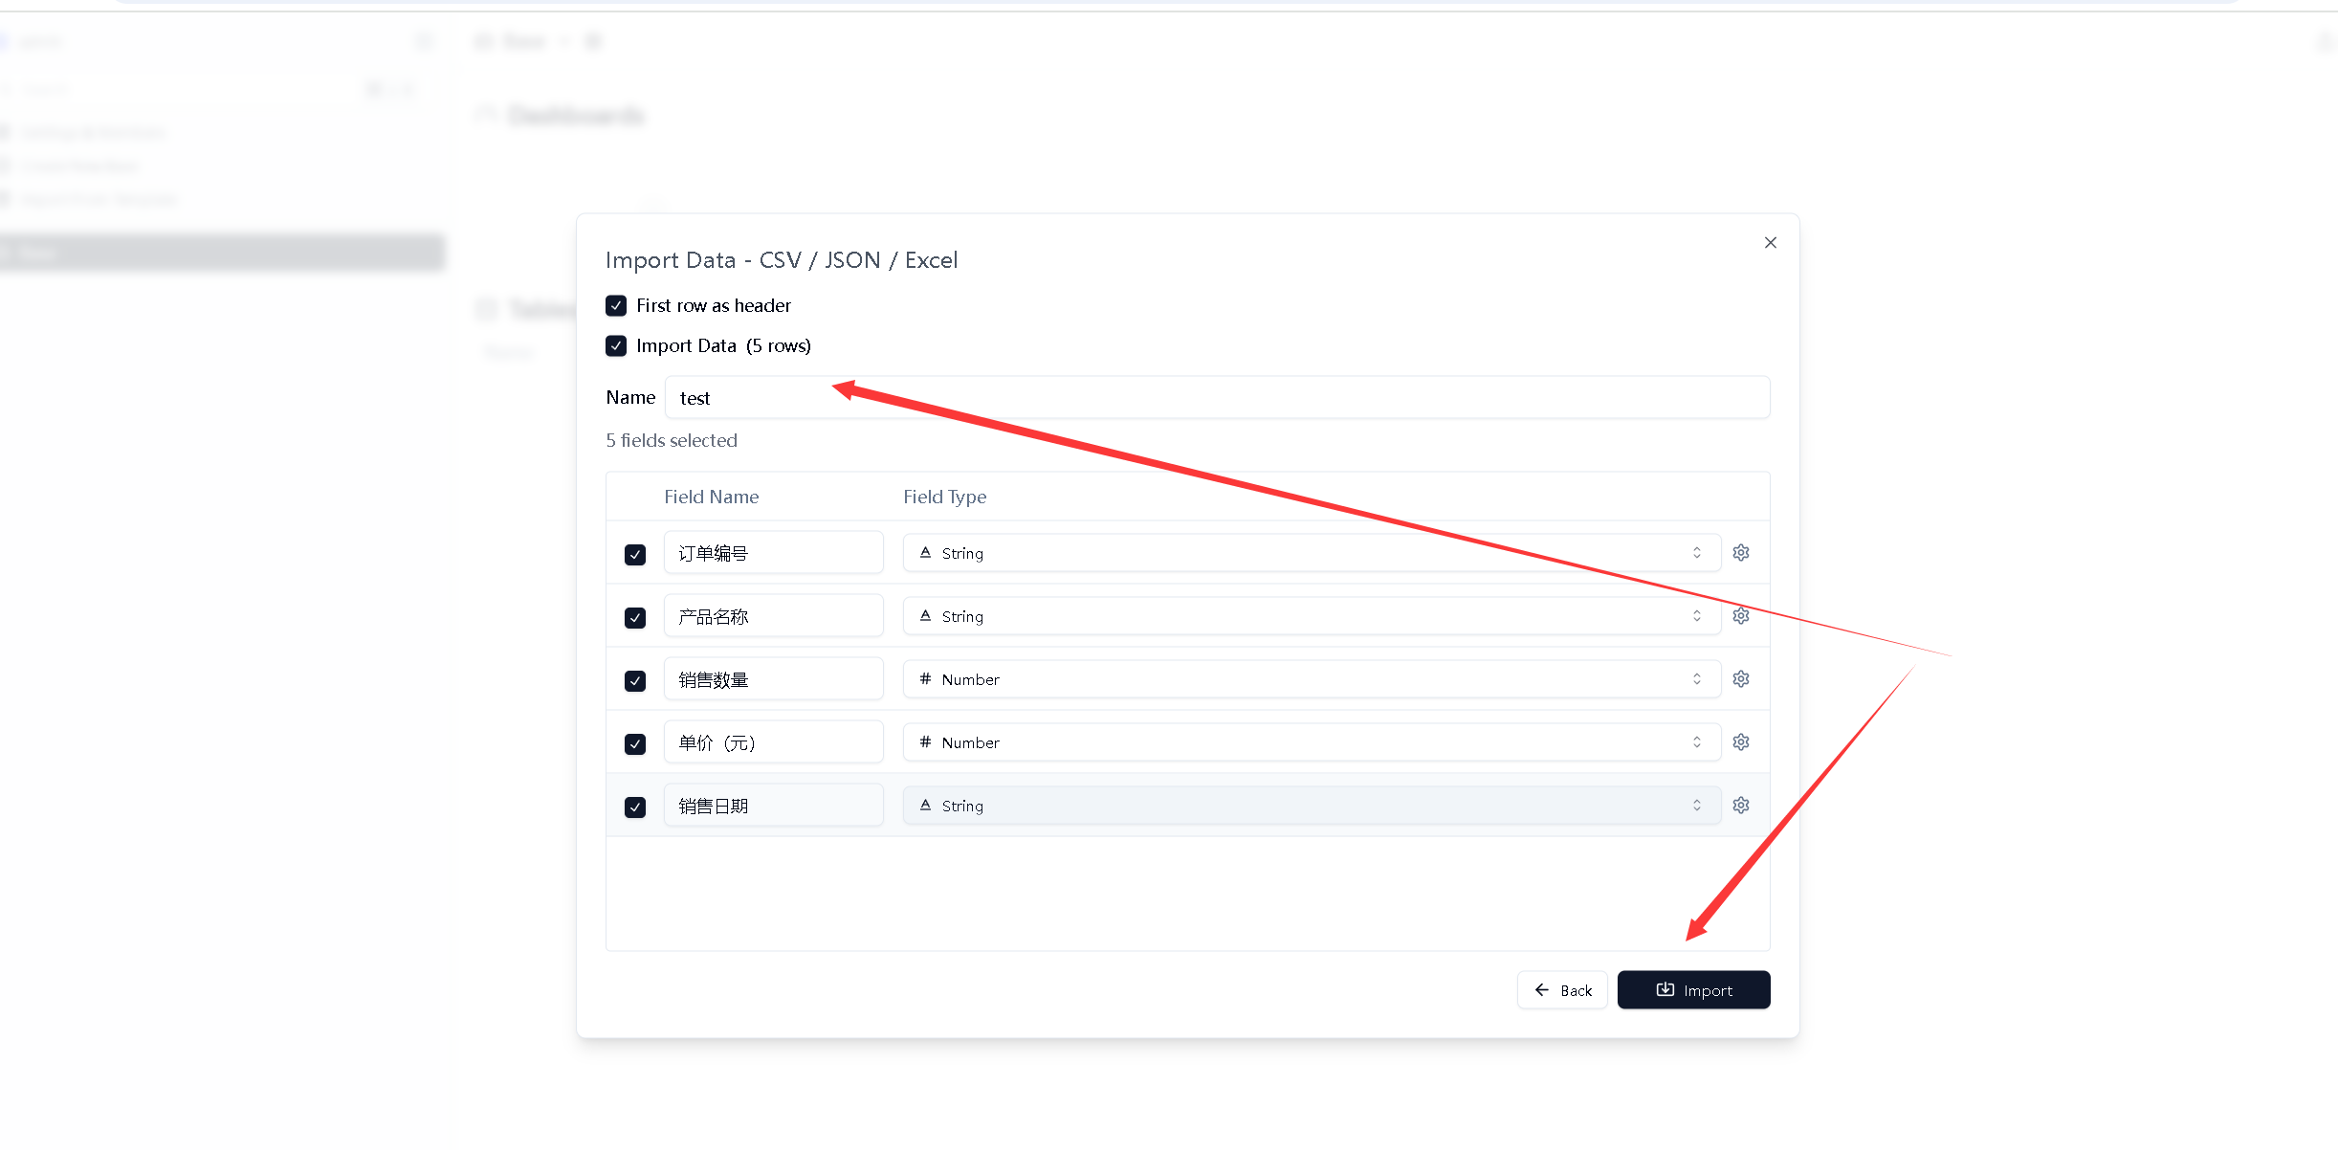Deselect the 销售数量 field checkbox
2338x1150 pixels.
click(x=635, y=681)
